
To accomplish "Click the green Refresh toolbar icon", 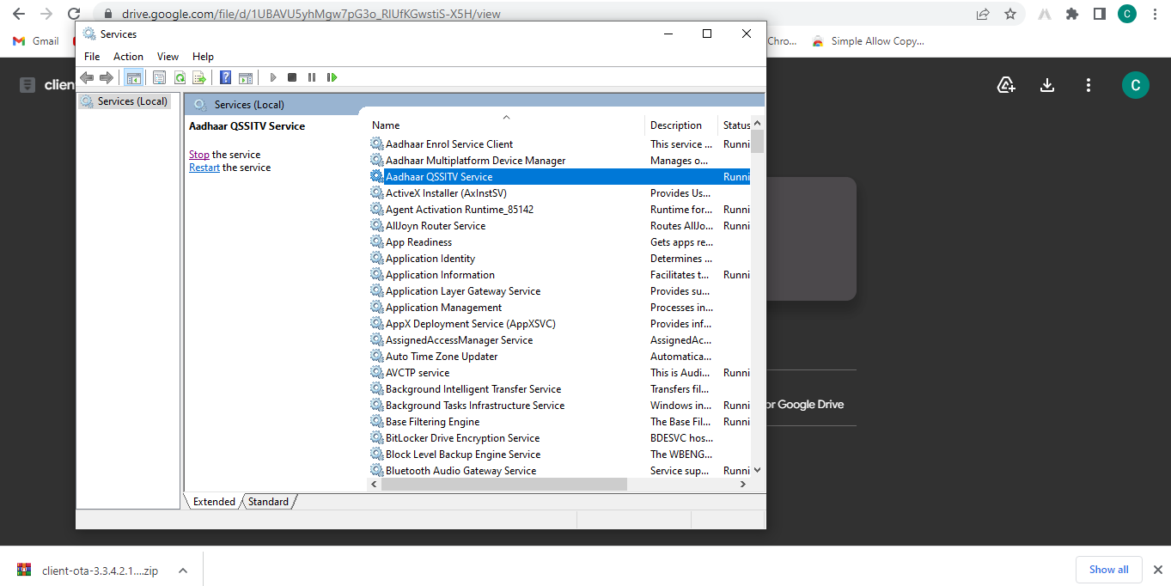I will [180, 77].
